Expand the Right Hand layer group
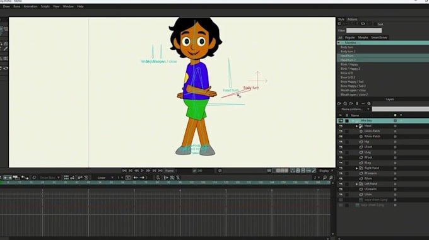The width and height of the screenshot is (429, 240). point(356,168)
